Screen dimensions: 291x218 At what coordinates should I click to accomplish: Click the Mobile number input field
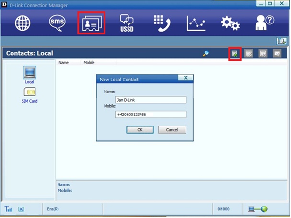(x=151, y=115)
